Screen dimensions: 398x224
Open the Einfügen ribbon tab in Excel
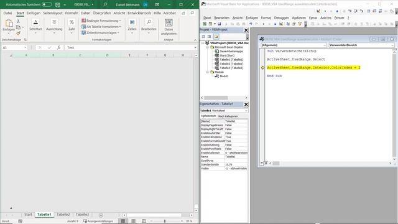tap(33, 13)
